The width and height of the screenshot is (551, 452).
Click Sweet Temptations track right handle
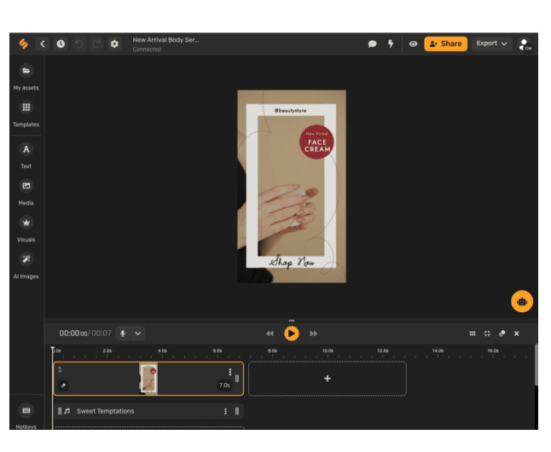(x=237, y=411)
